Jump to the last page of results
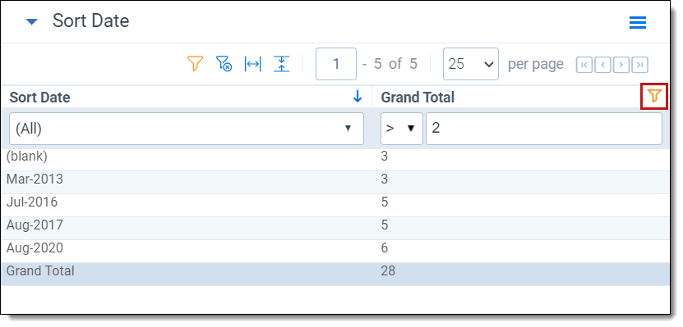 [x=640, y=65]
